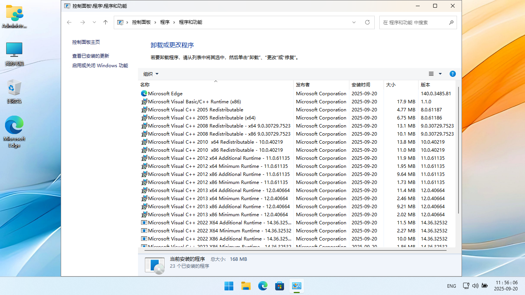Select Visual C++ 2008 Redistributable x64 row
The width and height of the screenshot is (525, 295).
pyautogui.click(x=297, y=126)
